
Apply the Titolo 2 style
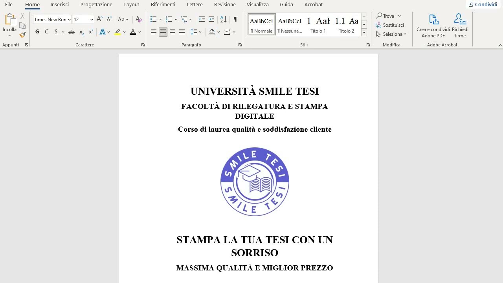346,25
